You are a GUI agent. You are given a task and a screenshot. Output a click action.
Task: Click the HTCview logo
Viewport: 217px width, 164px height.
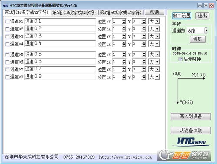191,142
